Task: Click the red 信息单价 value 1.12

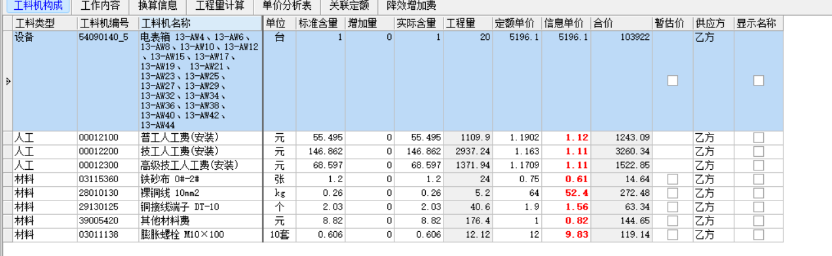Action: click(x=567, y=138)
